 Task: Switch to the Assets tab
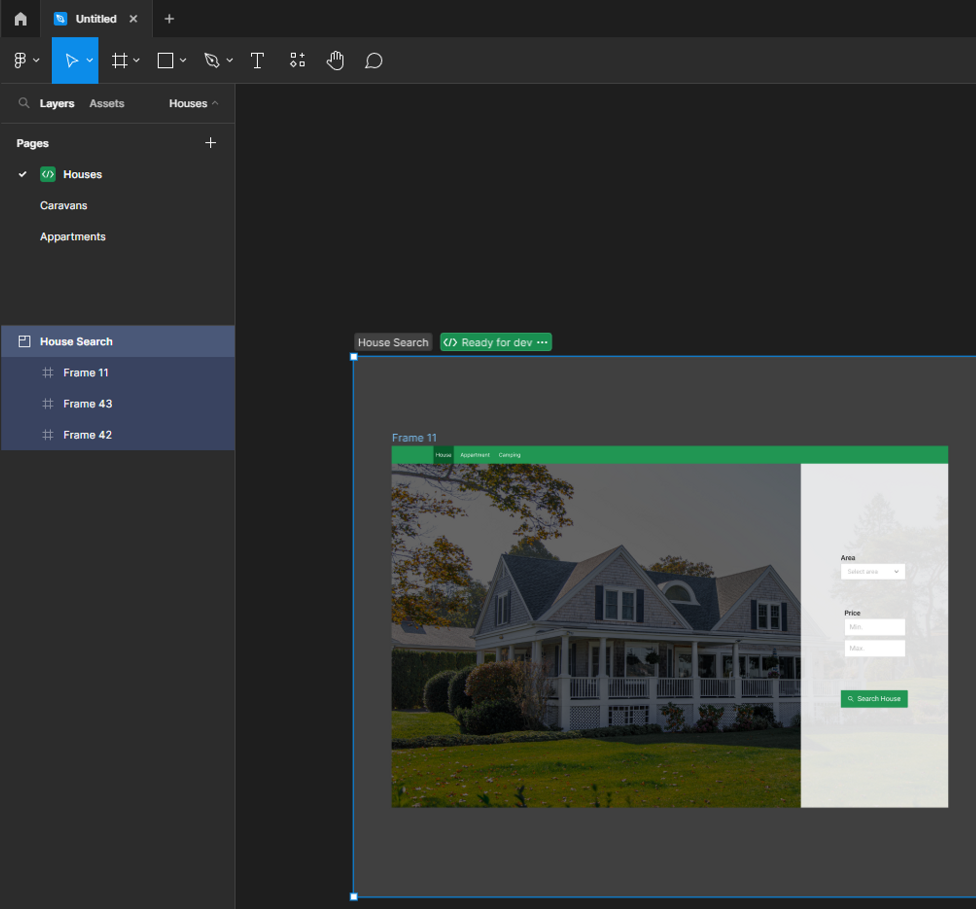point(106,103)
